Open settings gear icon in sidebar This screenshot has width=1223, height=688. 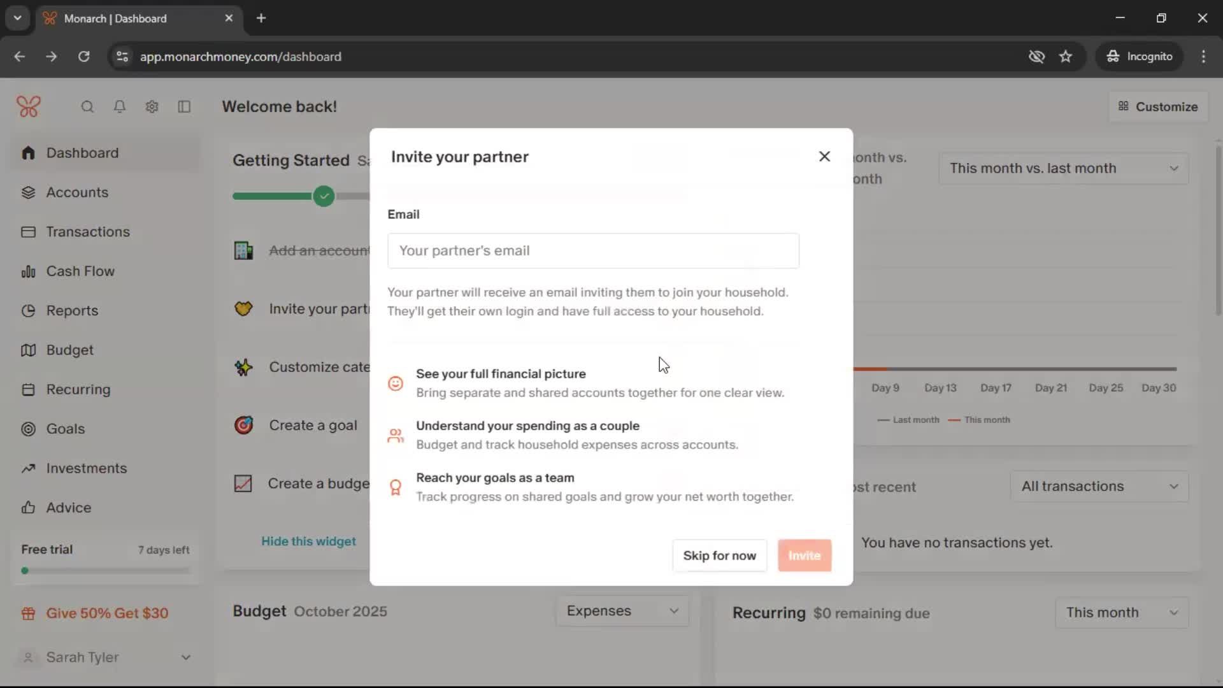tap(152, 106)
